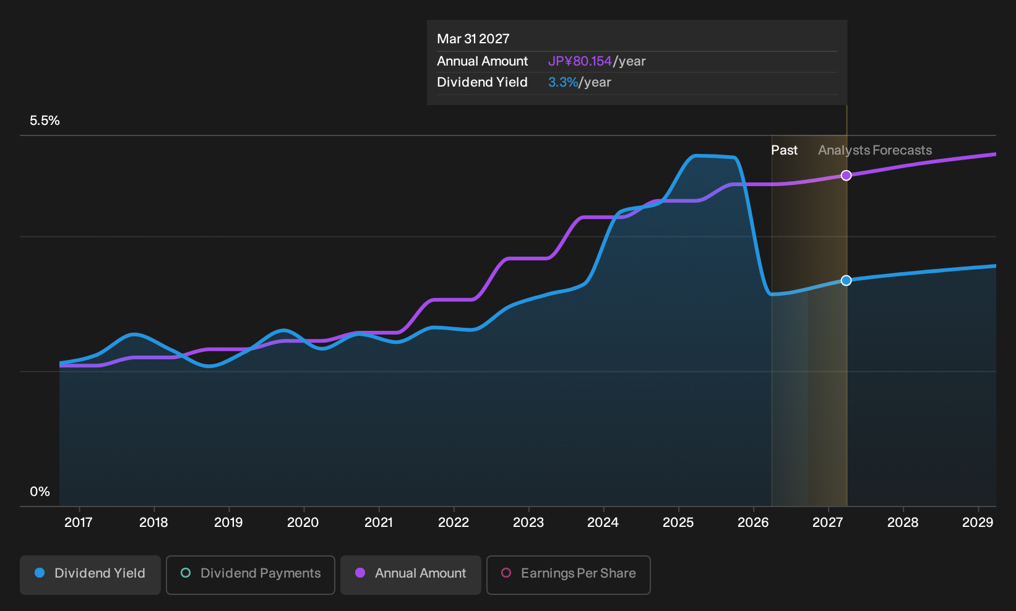Click the blue Dividend Yield legend dot
1016x611 pixels.
click(x=40, y=573)
